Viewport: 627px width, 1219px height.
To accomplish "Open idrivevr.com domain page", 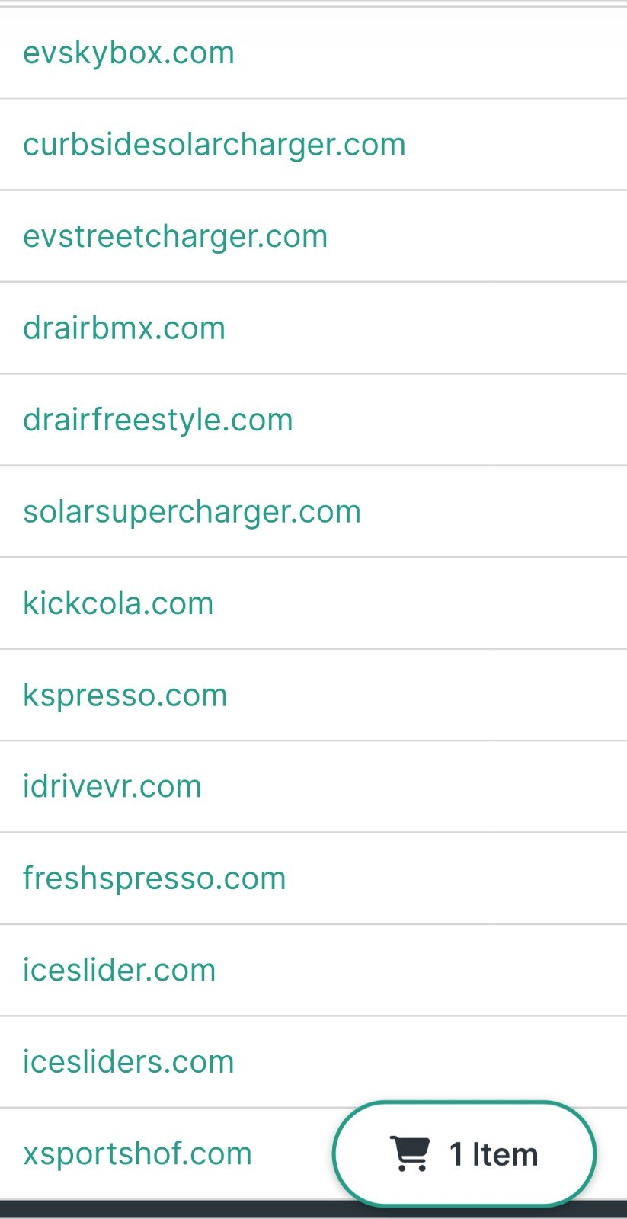I will tap(112, 786).
